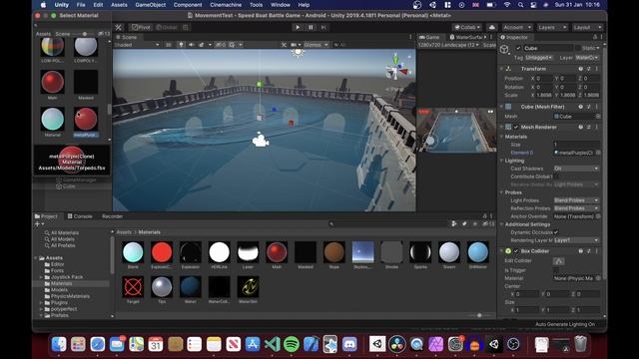This screenshot has height=359, width=639.
Task: Open the Account dropdown
Action: pyautogui.click(x=517, y=27)
